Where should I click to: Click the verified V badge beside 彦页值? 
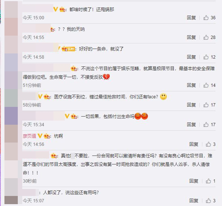40,136
